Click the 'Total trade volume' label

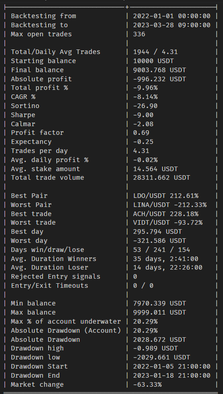click(x=47, y=177)
